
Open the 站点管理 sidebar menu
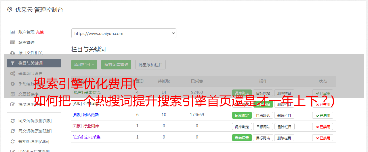tap(26, 42)
